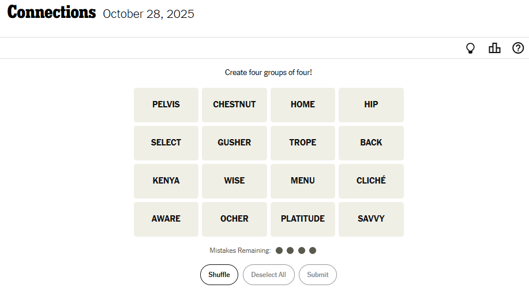This screenshot has width=529, height=288.
Task: Select the KENYA word tile
Action: (166, 181)
